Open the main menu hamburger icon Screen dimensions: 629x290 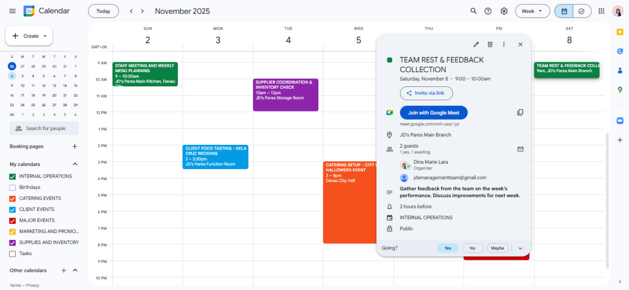[x=12, y=11]
